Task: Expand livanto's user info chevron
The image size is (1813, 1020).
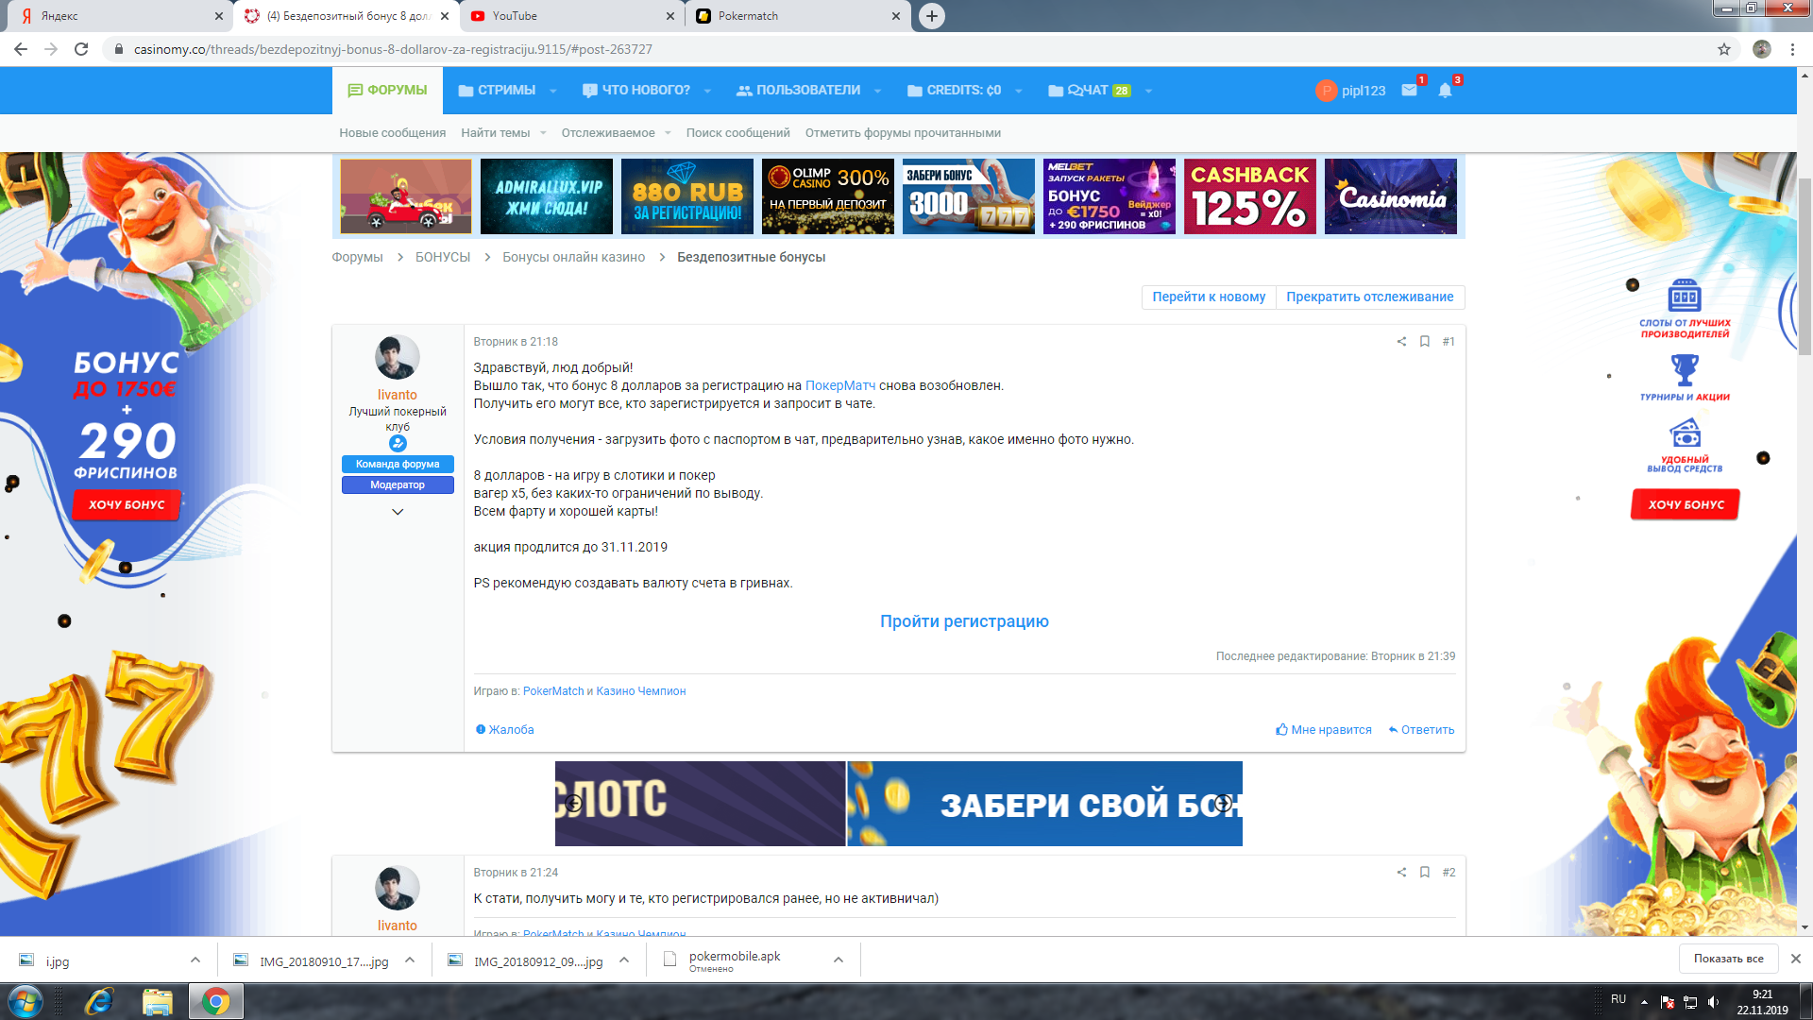Action: coord(398,512)
